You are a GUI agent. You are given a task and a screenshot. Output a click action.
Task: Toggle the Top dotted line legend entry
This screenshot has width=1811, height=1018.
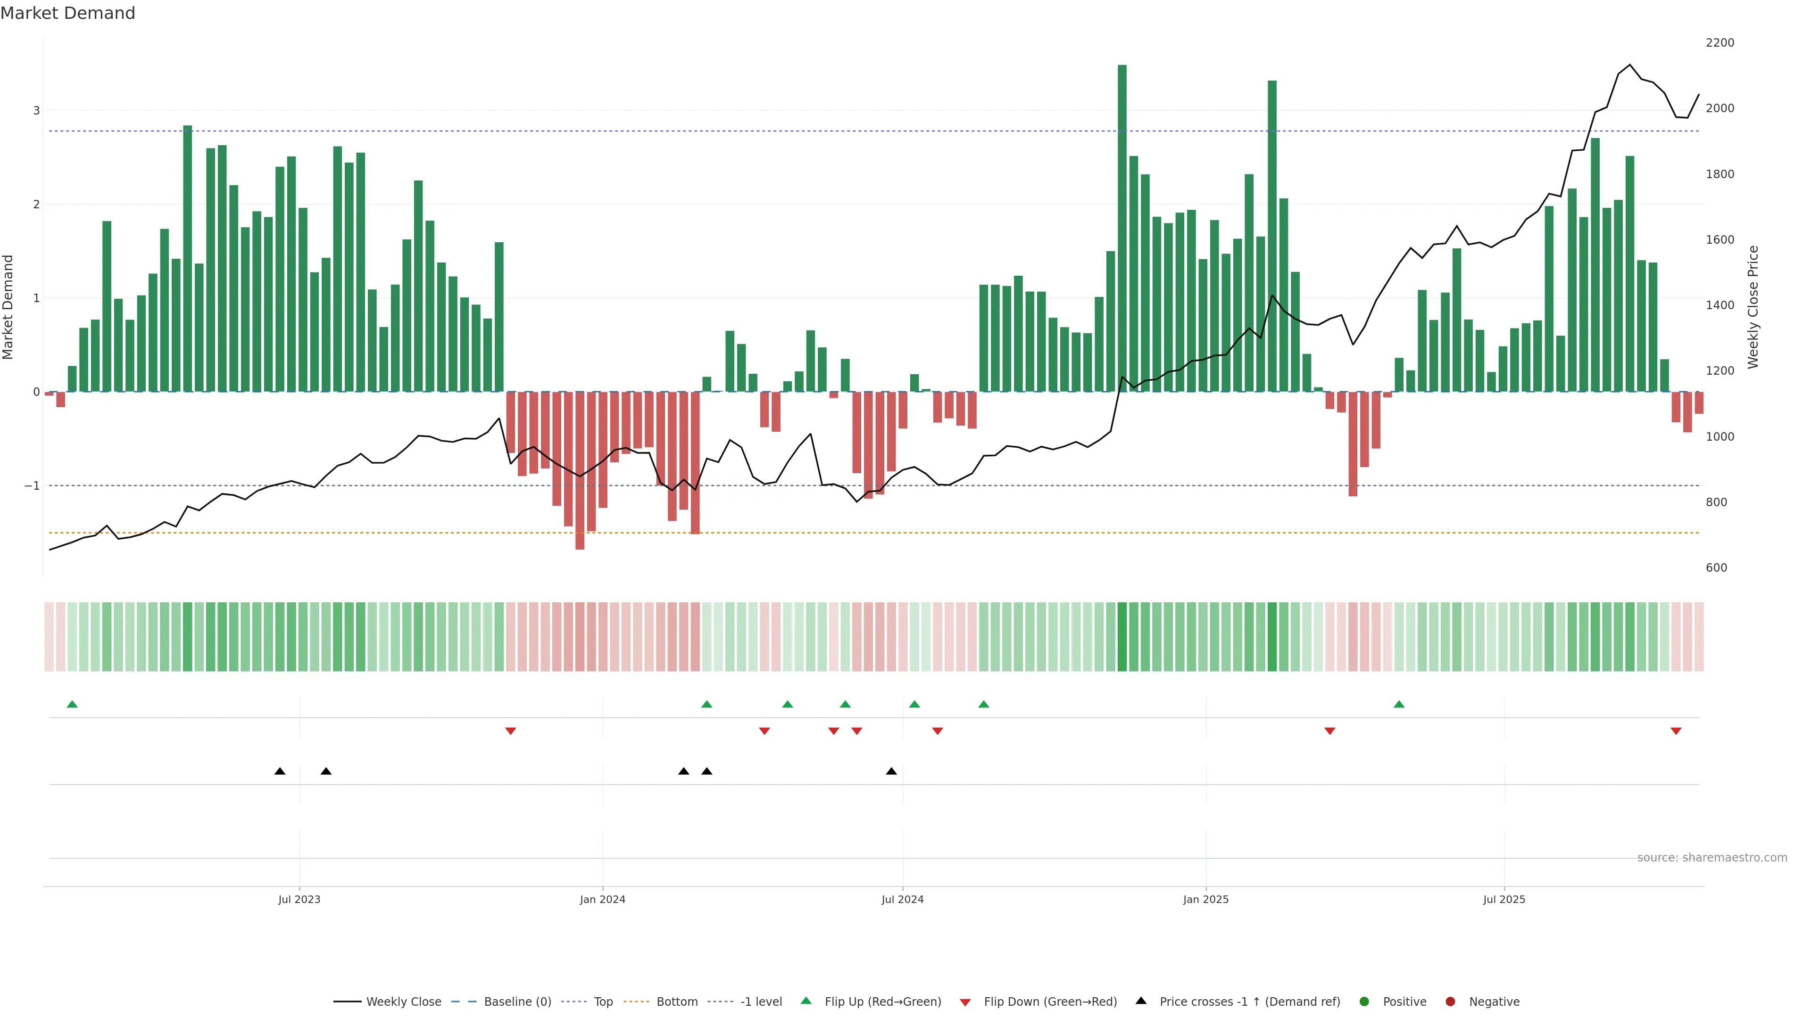(x=603, y=1001)
